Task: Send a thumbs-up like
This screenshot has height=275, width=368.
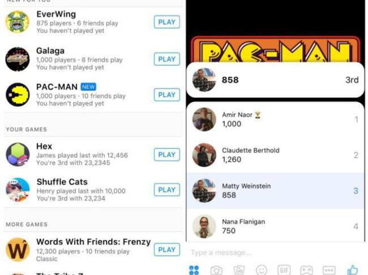Action: point(353,270)
